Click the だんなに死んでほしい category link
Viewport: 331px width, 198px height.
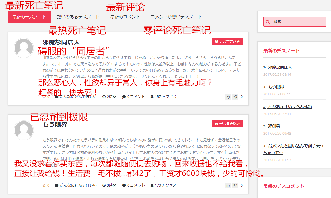click(75, 185)
